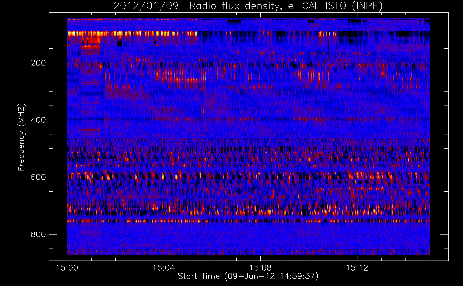Select the 400 frequency tick label

pyautogui.click(x=38, y=120)
